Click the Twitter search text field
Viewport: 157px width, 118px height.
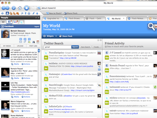coord(57,47)
